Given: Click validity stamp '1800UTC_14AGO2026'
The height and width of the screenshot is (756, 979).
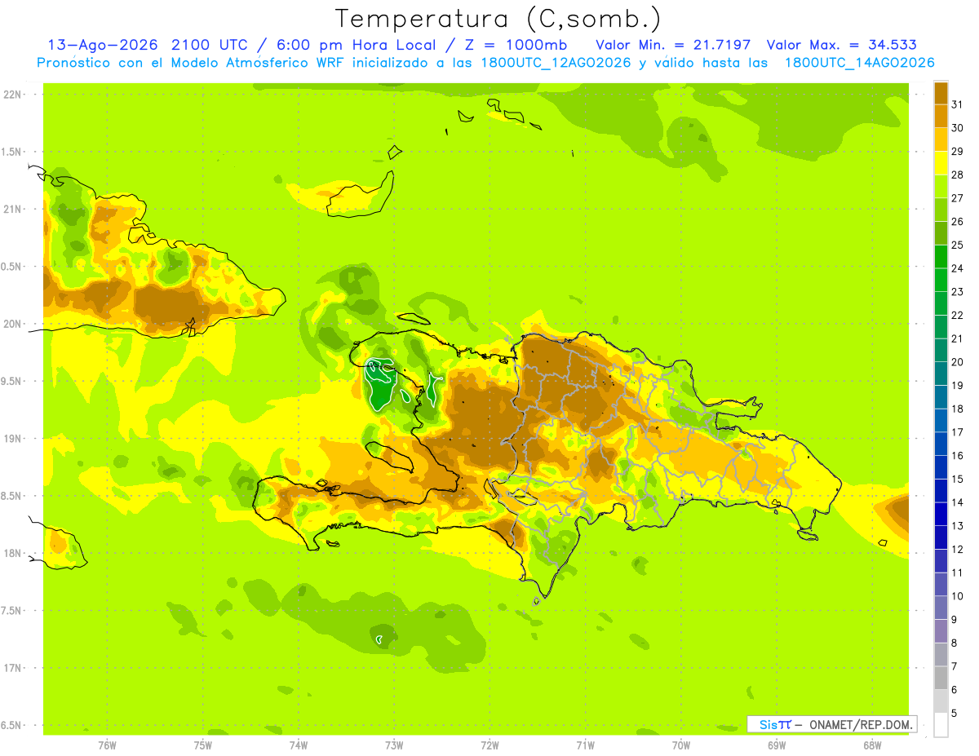Looking at the screenshot, I should coord(859,63).
